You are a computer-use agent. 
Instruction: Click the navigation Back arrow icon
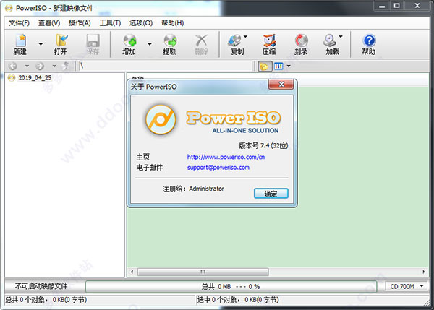click(x=13, y=66)
